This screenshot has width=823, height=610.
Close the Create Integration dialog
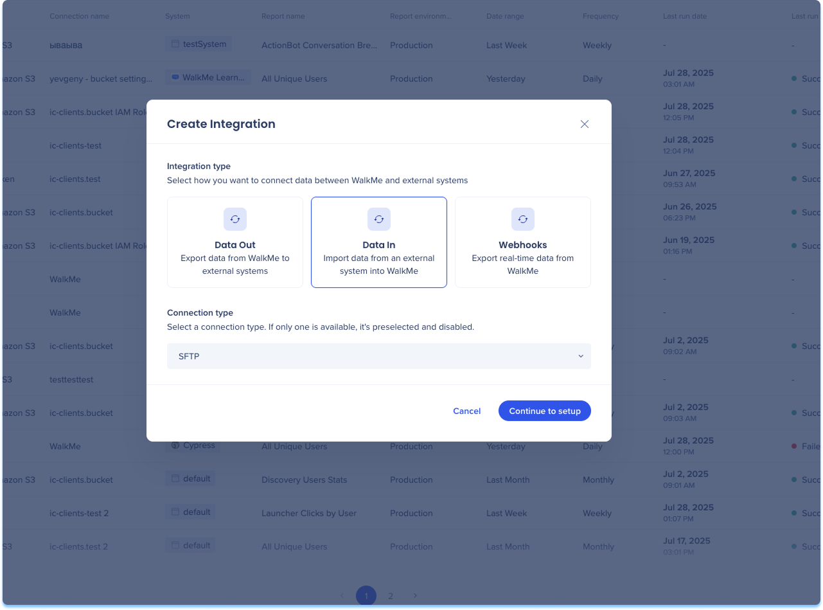(585, 124)
